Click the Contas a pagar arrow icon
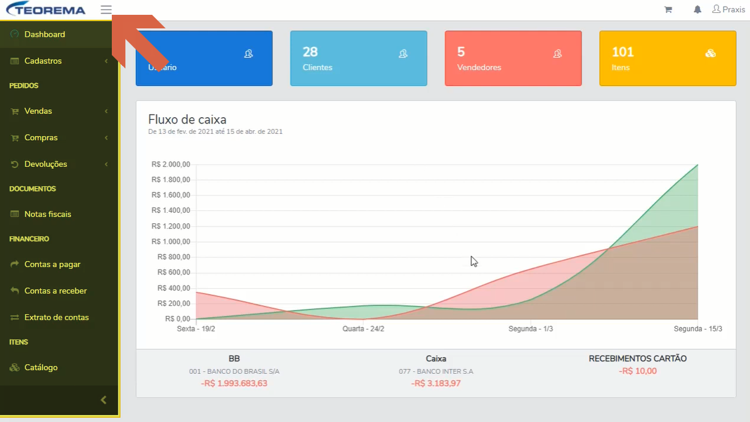 (15, 264)
